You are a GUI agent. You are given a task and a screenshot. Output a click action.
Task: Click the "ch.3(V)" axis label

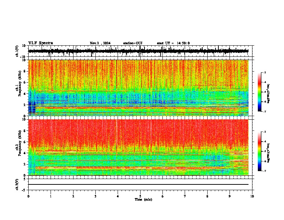(x=17, y=184)
